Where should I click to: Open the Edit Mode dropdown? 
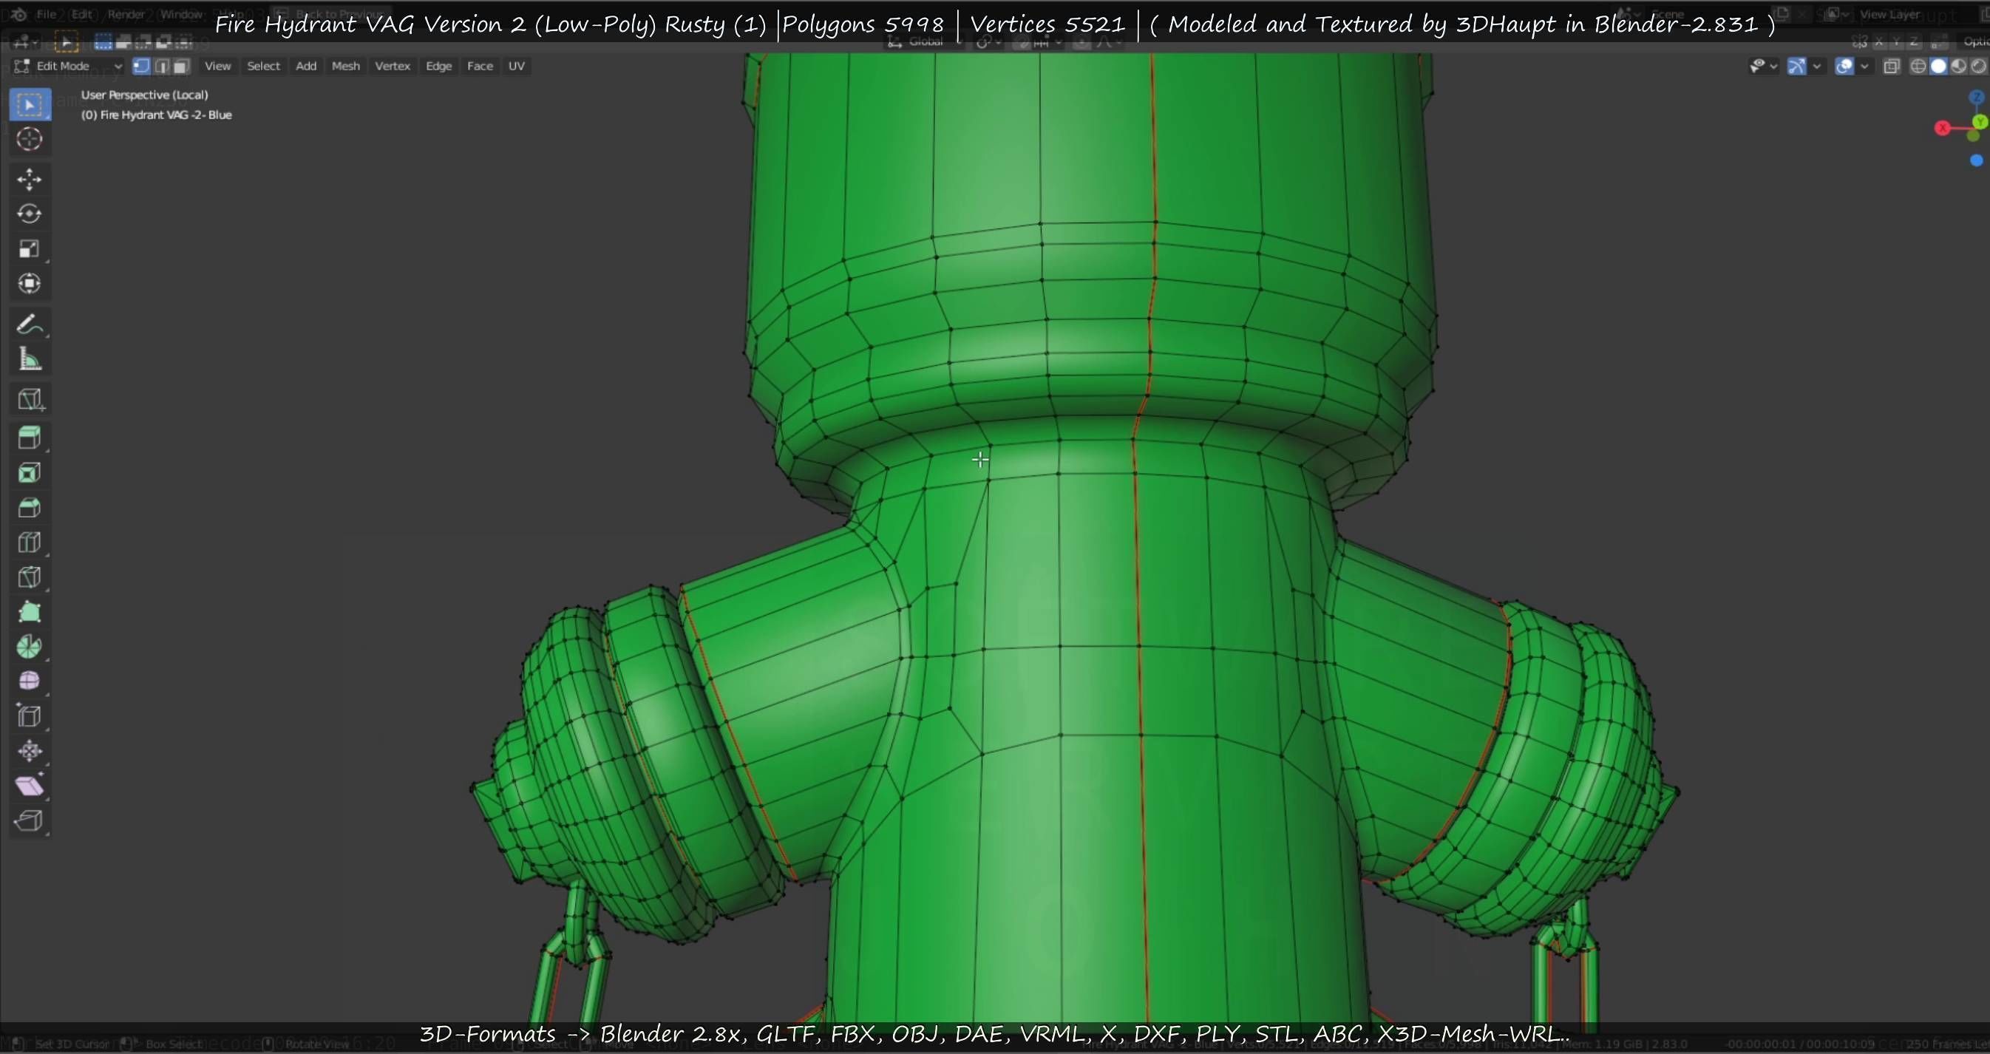(68, 67)
